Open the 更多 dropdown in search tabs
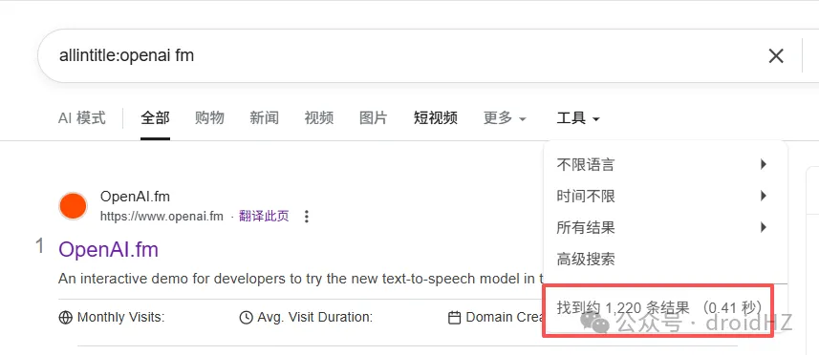The height and width of the screenshot is (355, 819). point(505,118)
